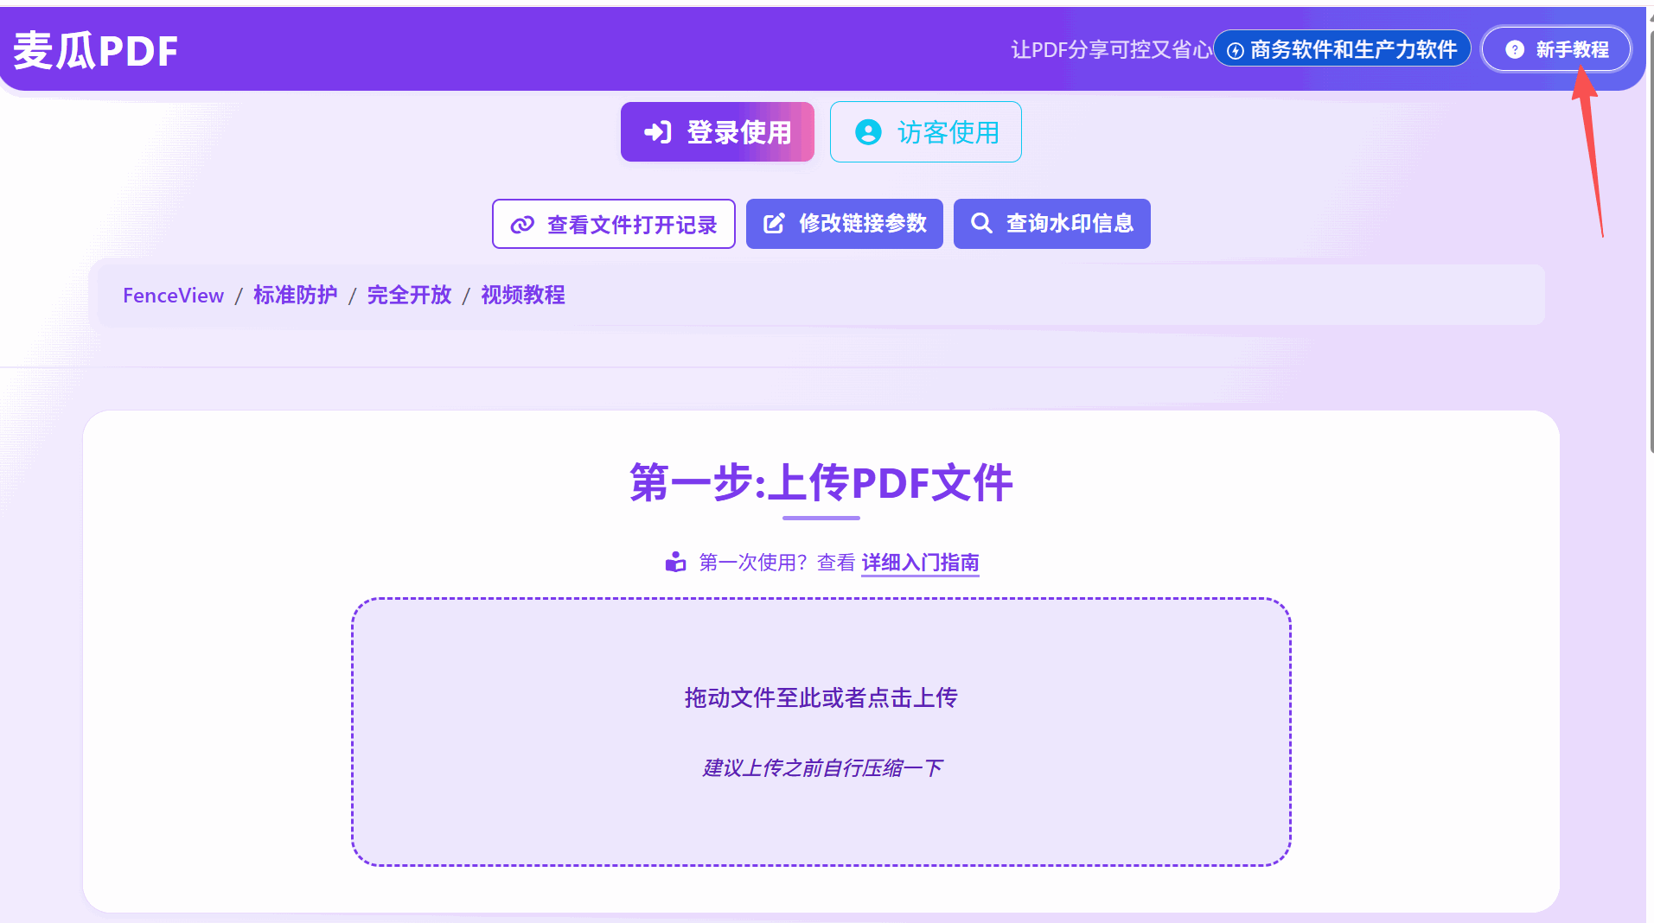The image size is (1654, 923).
Task: Click the pencil edit icon in 修改链接参数 button
Action: [x=772, y=223]
